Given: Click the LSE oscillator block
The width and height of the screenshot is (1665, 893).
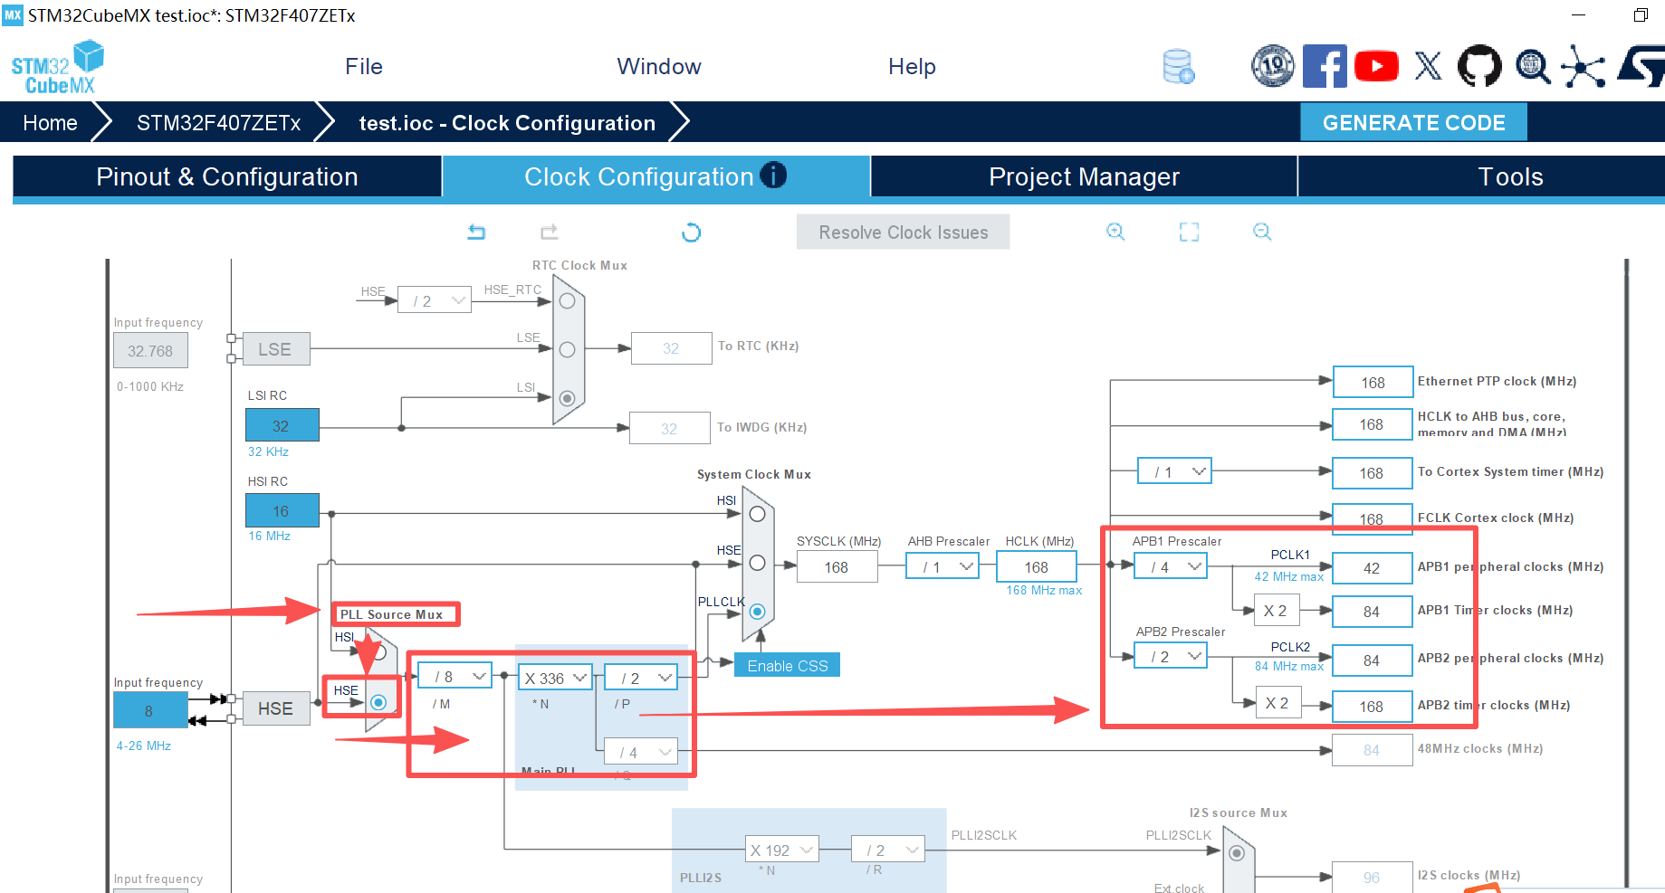Looking at the screenshot, I should tap(275, 349).
